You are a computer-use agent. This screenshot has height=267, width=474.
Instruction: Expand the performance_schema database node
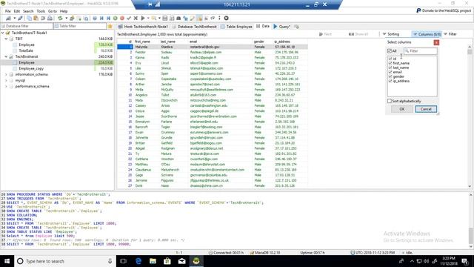point(6,87)
